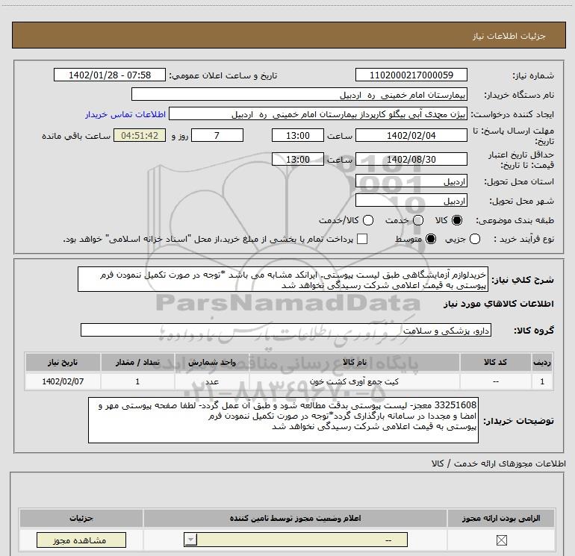Click the buyer name field بیمارستان امام خمینی
Screen dimensions: 575x556
299,95
